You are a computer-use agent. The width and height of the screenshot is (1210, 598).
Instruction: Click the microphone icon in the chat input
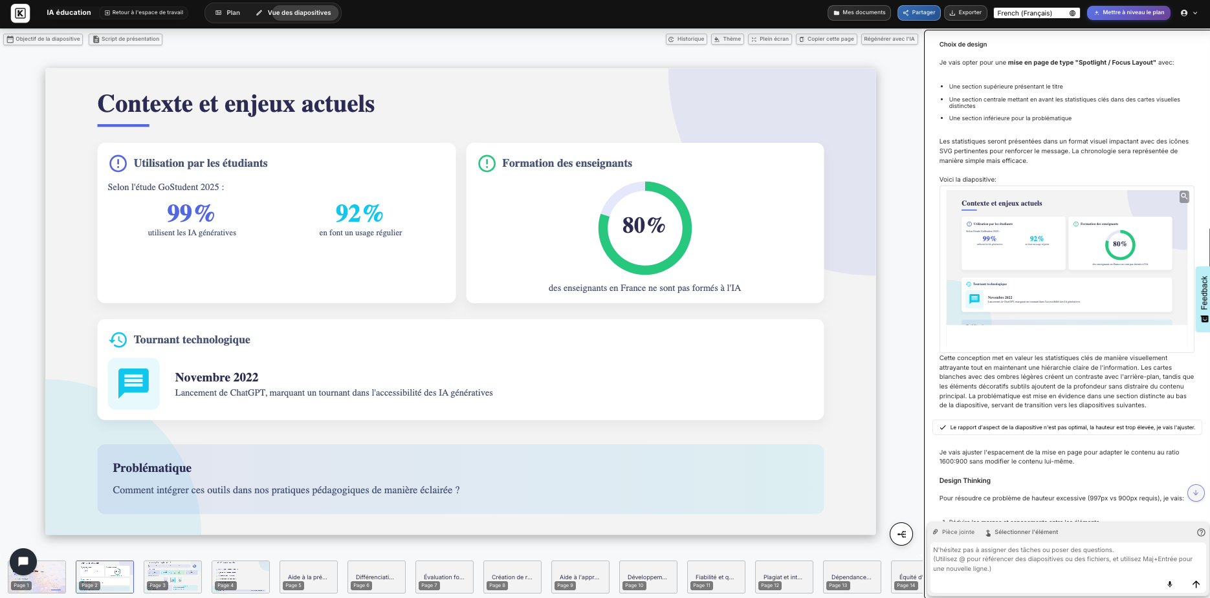[1170, 584]
